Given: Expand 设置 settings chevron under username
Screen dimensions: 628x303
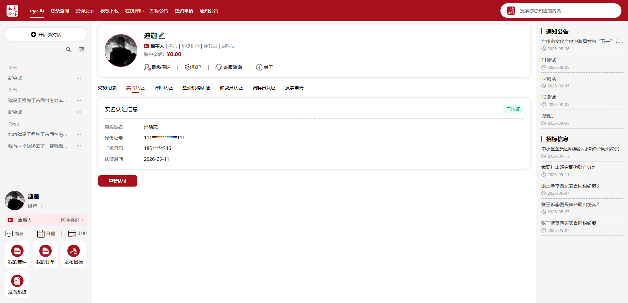Looking at the screenshot, I should click(36, 206).
